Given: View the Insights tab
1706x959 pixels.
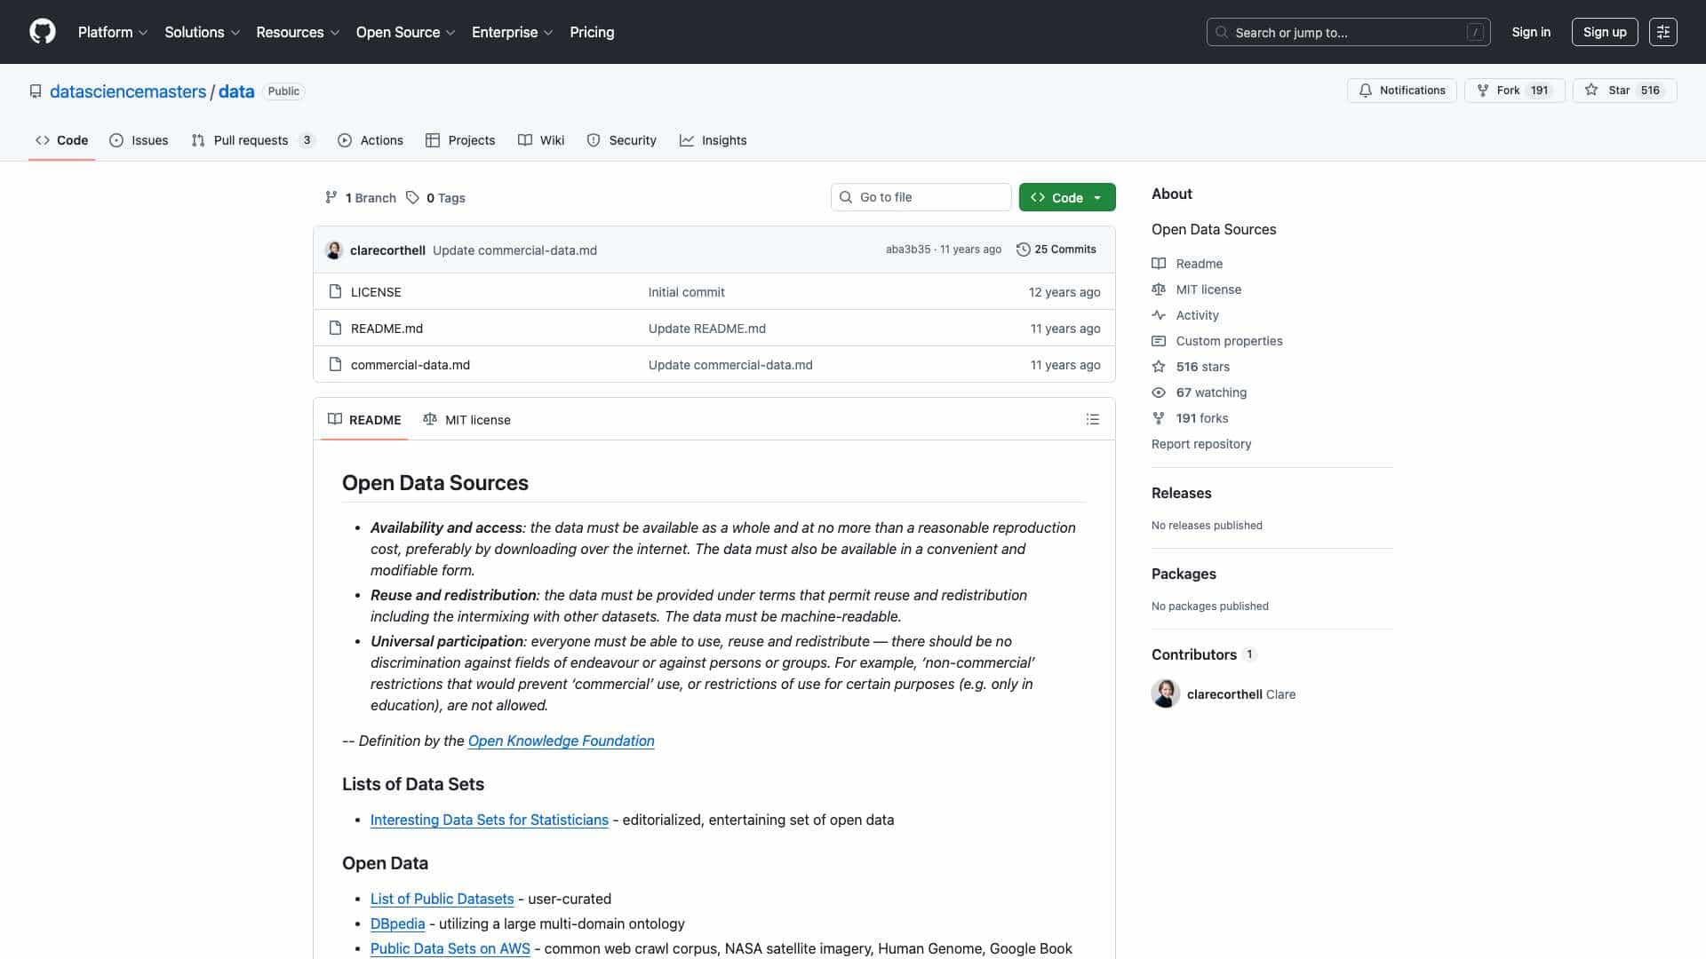Looking at the screenshot, I should pos(713,140).
